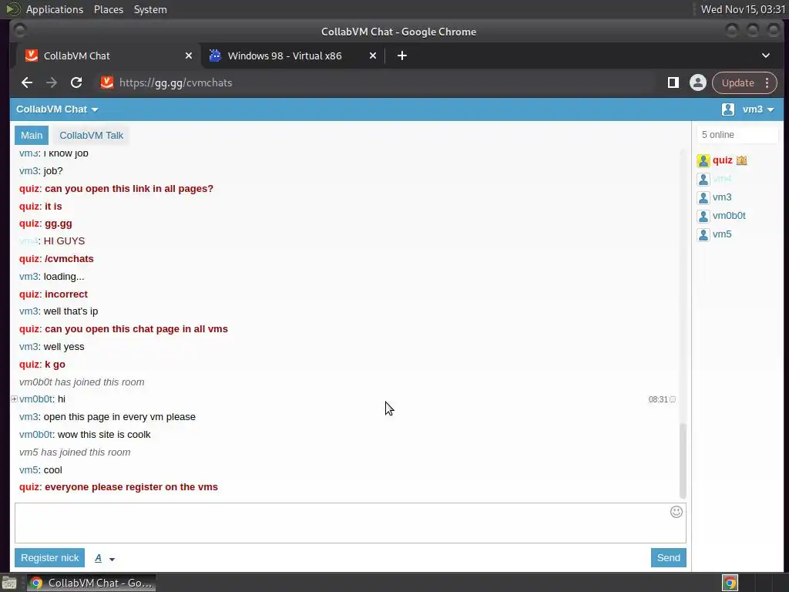
Task: Click vm5 username in user list
Action: click(x=721, y=234)
